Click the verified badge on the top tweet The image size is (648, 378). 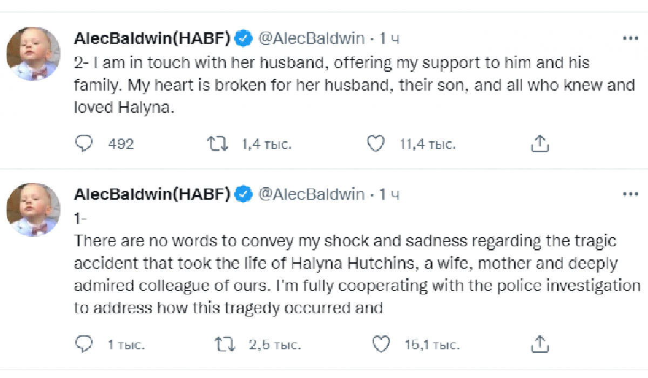click(245, 39)
